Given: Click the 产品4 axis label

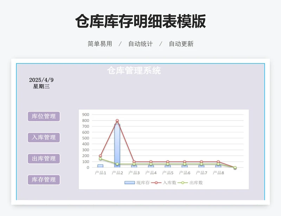Looking at the screenshot, I should (x=151, y=173).
